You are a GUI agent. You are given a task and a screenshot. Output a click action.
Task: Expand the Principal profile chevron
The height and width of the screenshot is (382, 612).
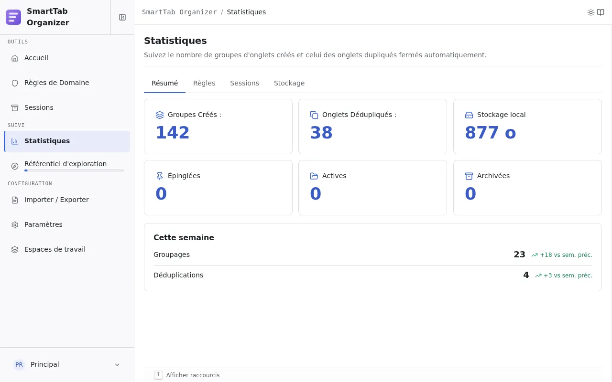coord(117,365)
